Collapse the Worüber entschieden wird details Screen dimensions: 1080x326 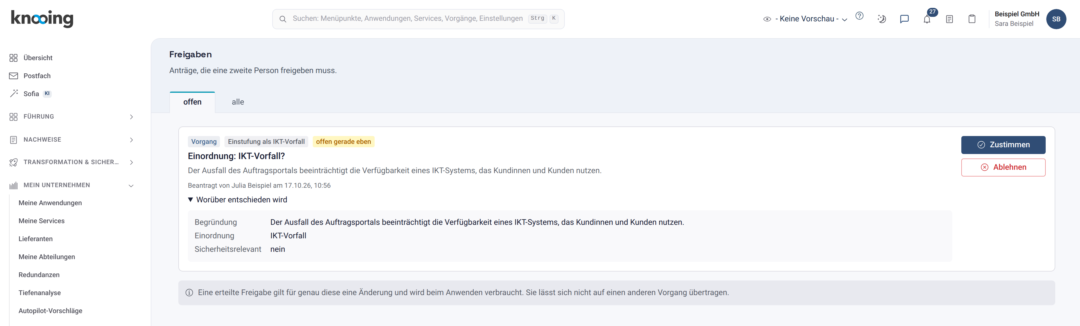pyautogui.click(x=237, y=200)
